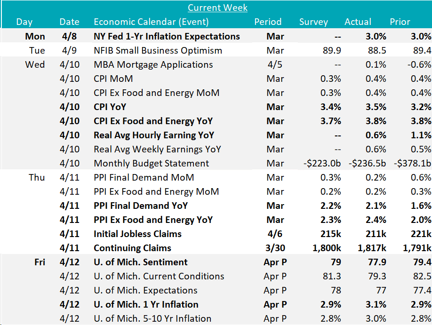
Task: Click NFIB Small Business Optimism event
Action: tap(158, 50)
